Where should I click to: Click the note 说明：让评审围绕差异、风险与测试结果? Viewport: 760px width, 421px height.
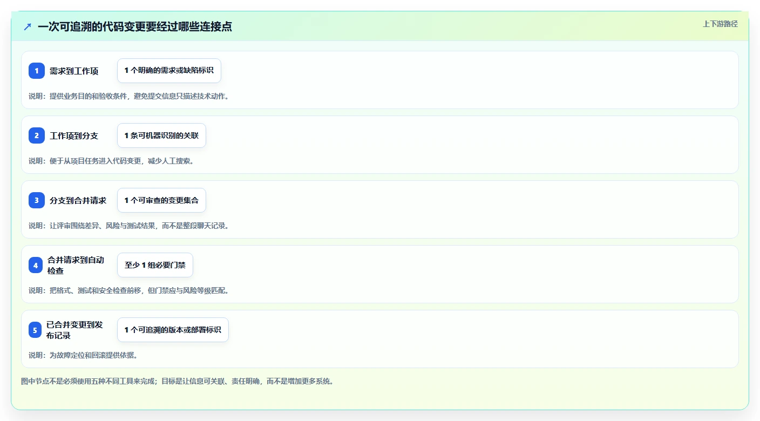129,226
